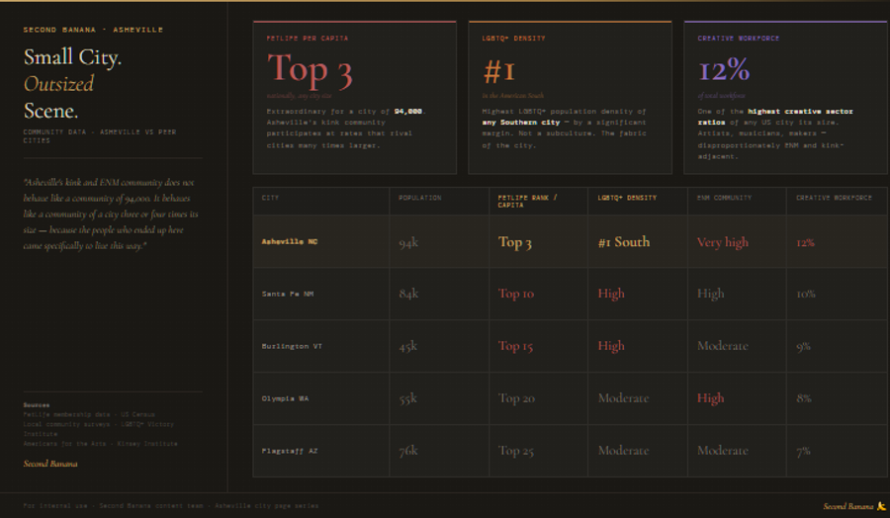This screenshot has width=890, height=518.
Task: Click the '10%' creative workforce cell
Action: pyautogui.click(x=805, y=294)
